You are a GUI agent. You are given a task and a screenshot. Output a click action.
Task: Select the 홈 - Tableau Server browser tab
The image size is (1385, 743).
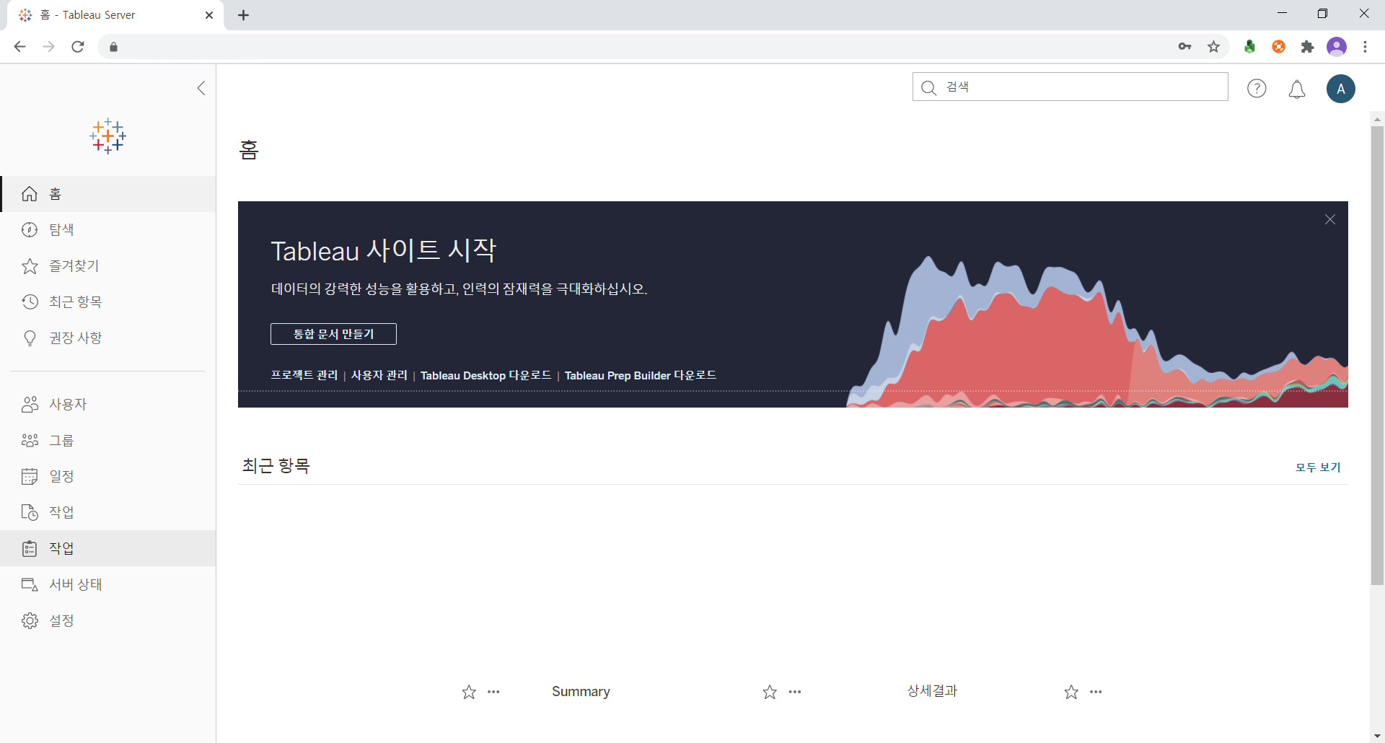115,15
